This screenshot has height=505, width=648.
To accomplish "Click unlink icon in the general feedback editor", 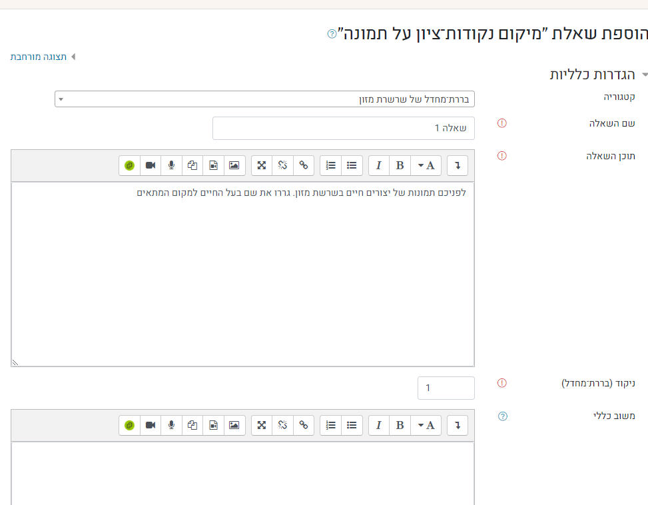I will 283,425.
